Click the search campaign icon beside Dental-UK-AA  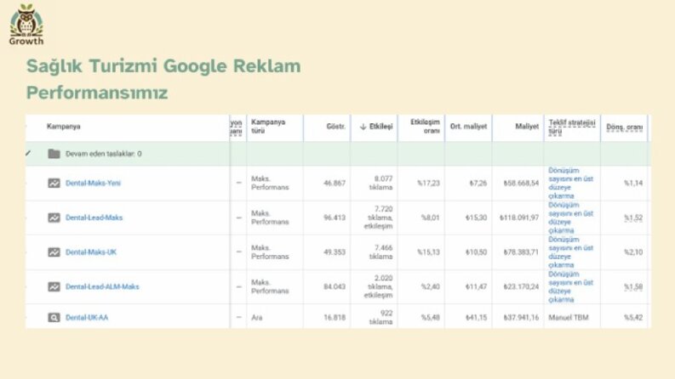tap(54, 318)
